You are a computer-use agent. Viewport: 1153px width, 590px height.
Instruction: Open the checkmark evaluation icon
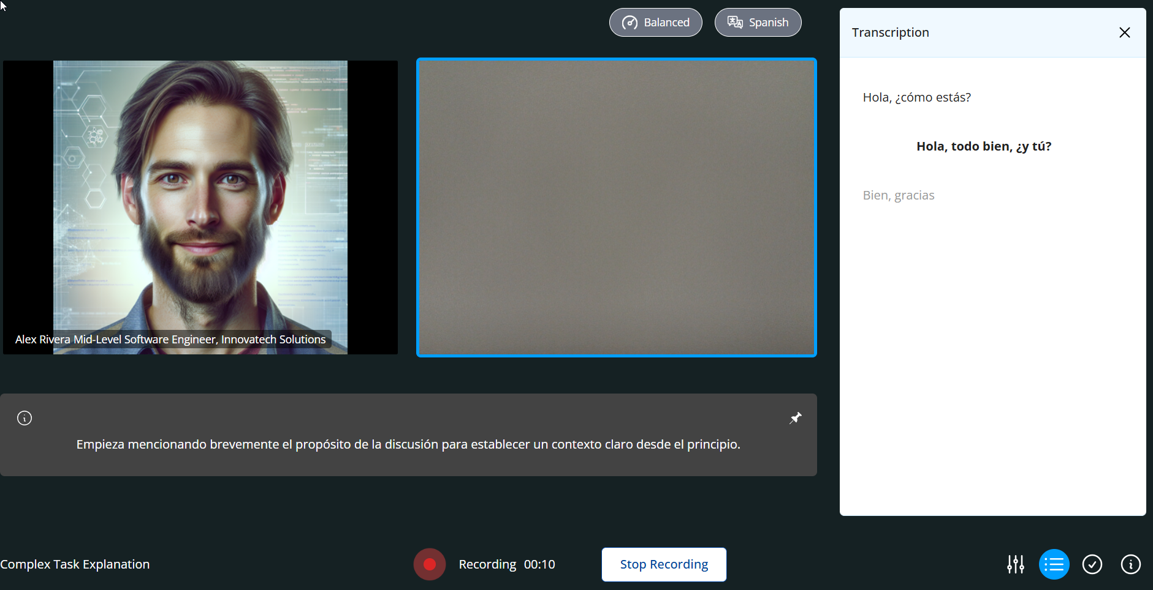(x=1092, y=564)
